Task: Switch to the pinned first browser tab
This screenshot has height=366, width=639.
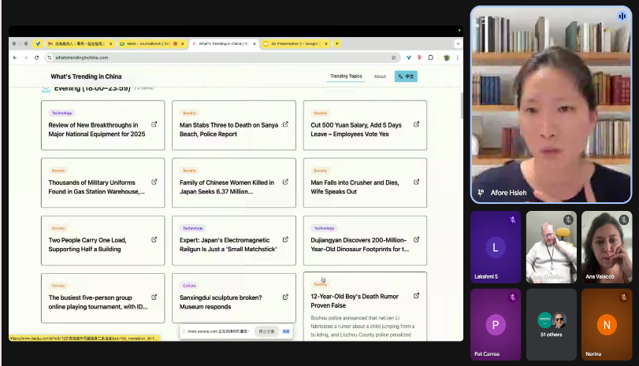Action: [x=38, y=43]
